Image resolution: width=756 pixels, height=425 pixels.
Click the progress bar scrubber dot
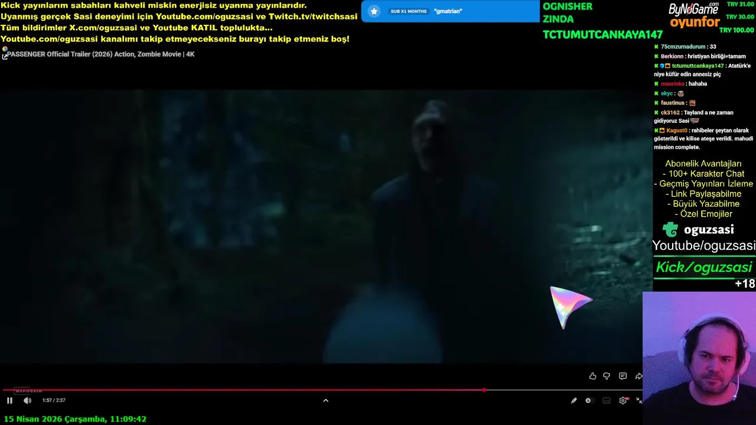click(484, 390)
